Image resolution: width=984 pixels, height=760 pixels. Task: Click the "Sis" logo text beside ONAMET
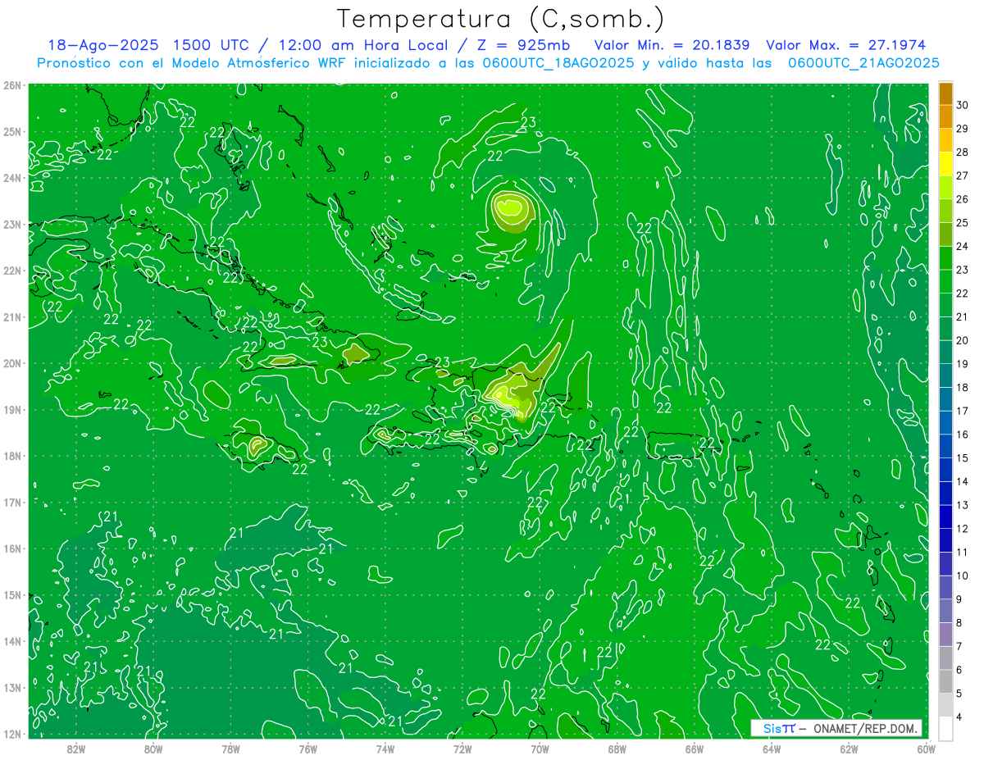(772, 729)
